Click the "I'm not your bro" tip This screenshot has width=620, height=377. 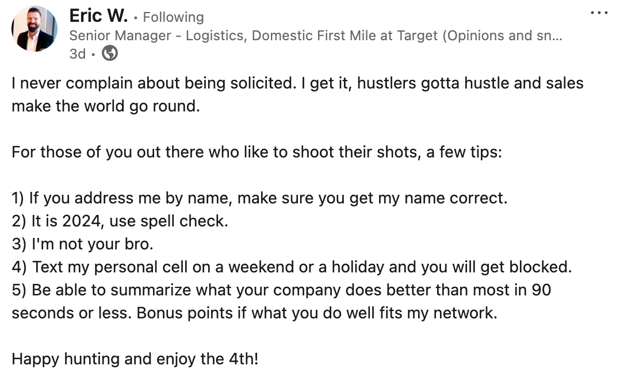click(82, 244)
